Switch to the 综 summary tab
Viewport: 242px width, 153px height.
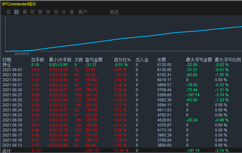pos(9,12)
